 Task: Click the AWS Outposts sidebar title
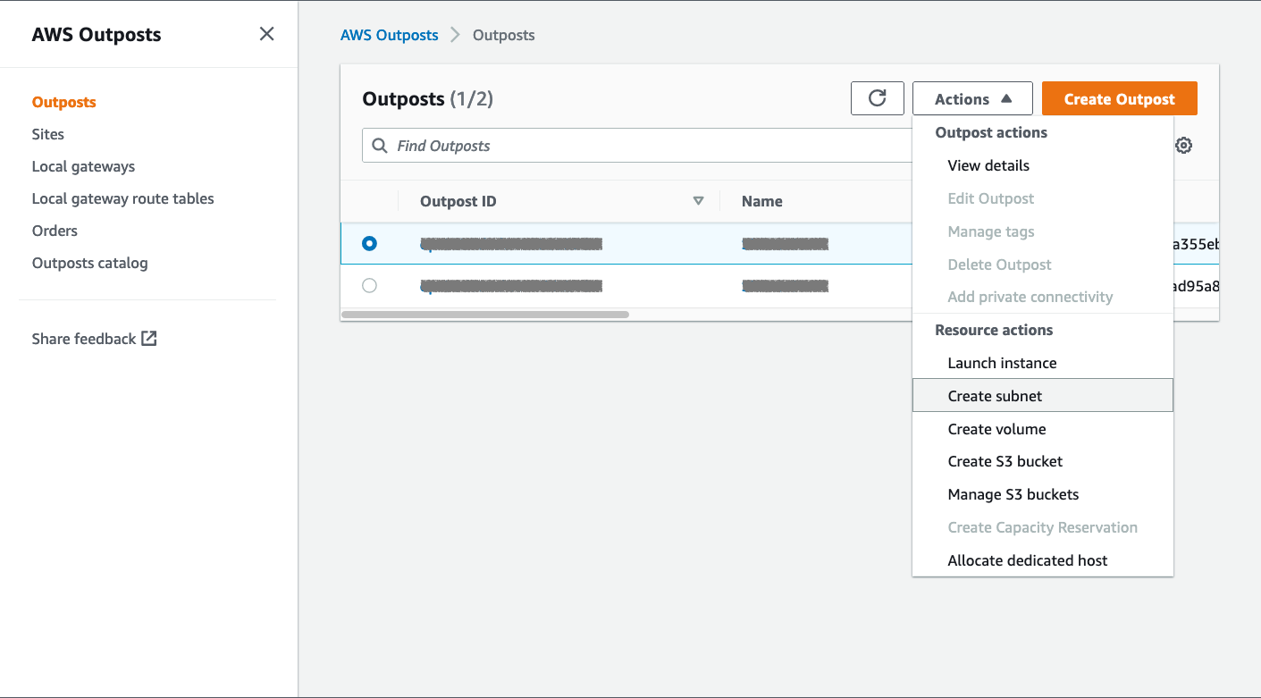[x=97, y=35]
